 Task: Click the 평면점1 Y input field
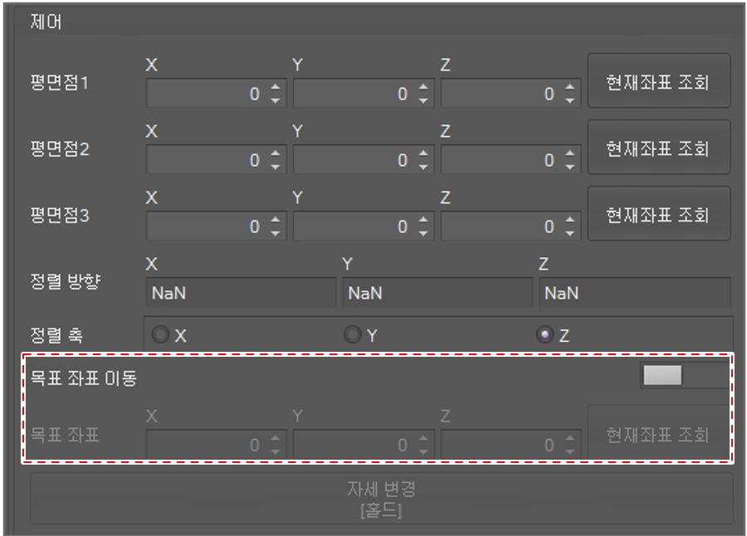[x=353, y=94]
